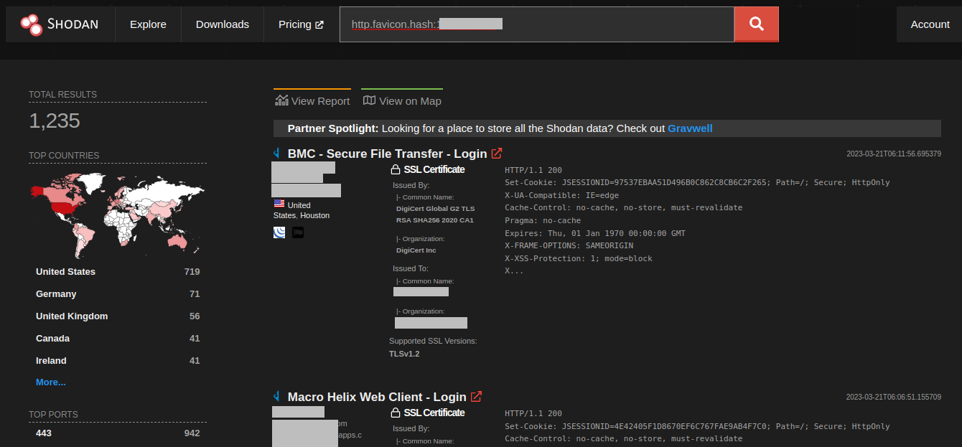Image resolution: width=962 pixels, height=447 pixels.
Task: Click the 719 count beside United States
Action: tap(192, 272)
